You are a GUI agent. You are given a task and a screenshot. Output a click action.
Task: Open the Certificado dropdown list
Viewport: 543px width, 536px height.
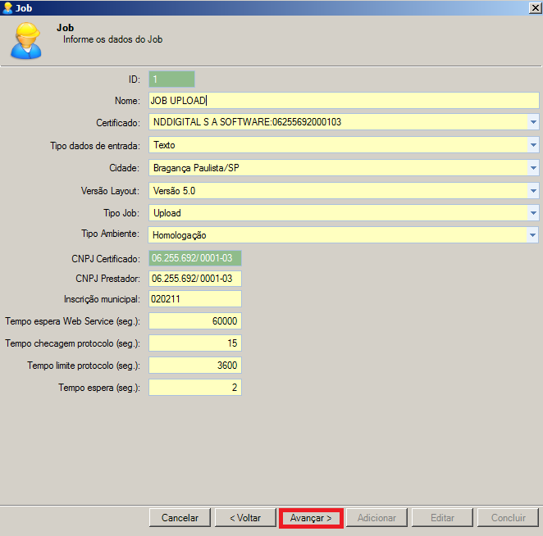click(x=533, y=122)
